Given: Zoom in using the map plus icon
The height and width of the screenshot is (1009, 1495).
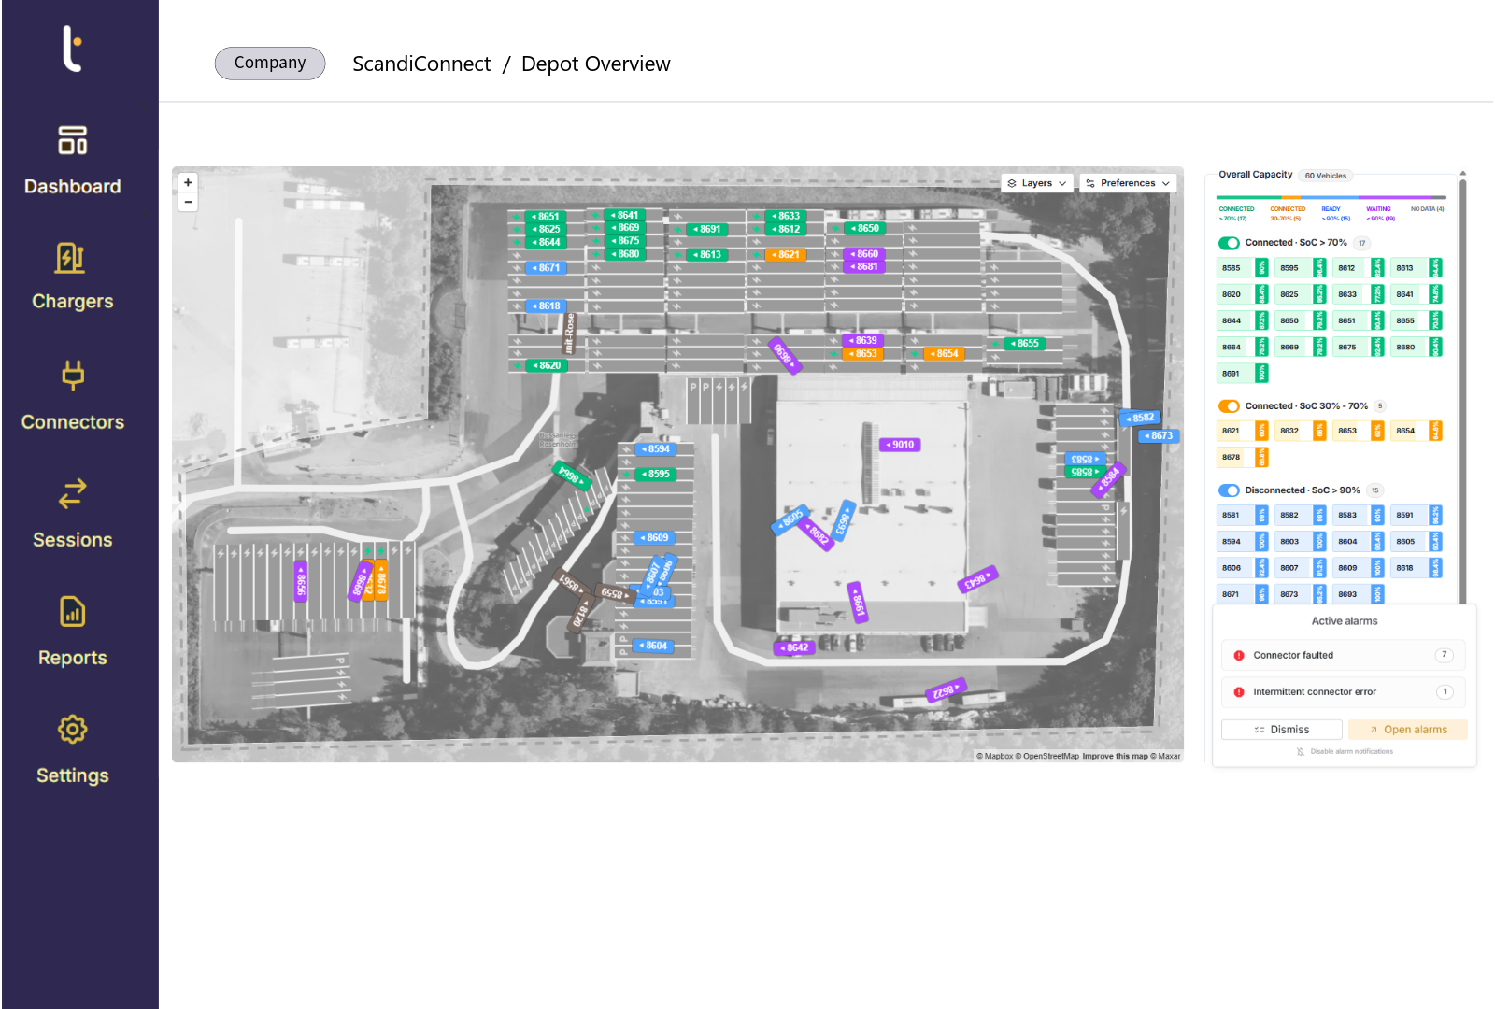Looking at the screenshot, I should coord(188,182).
